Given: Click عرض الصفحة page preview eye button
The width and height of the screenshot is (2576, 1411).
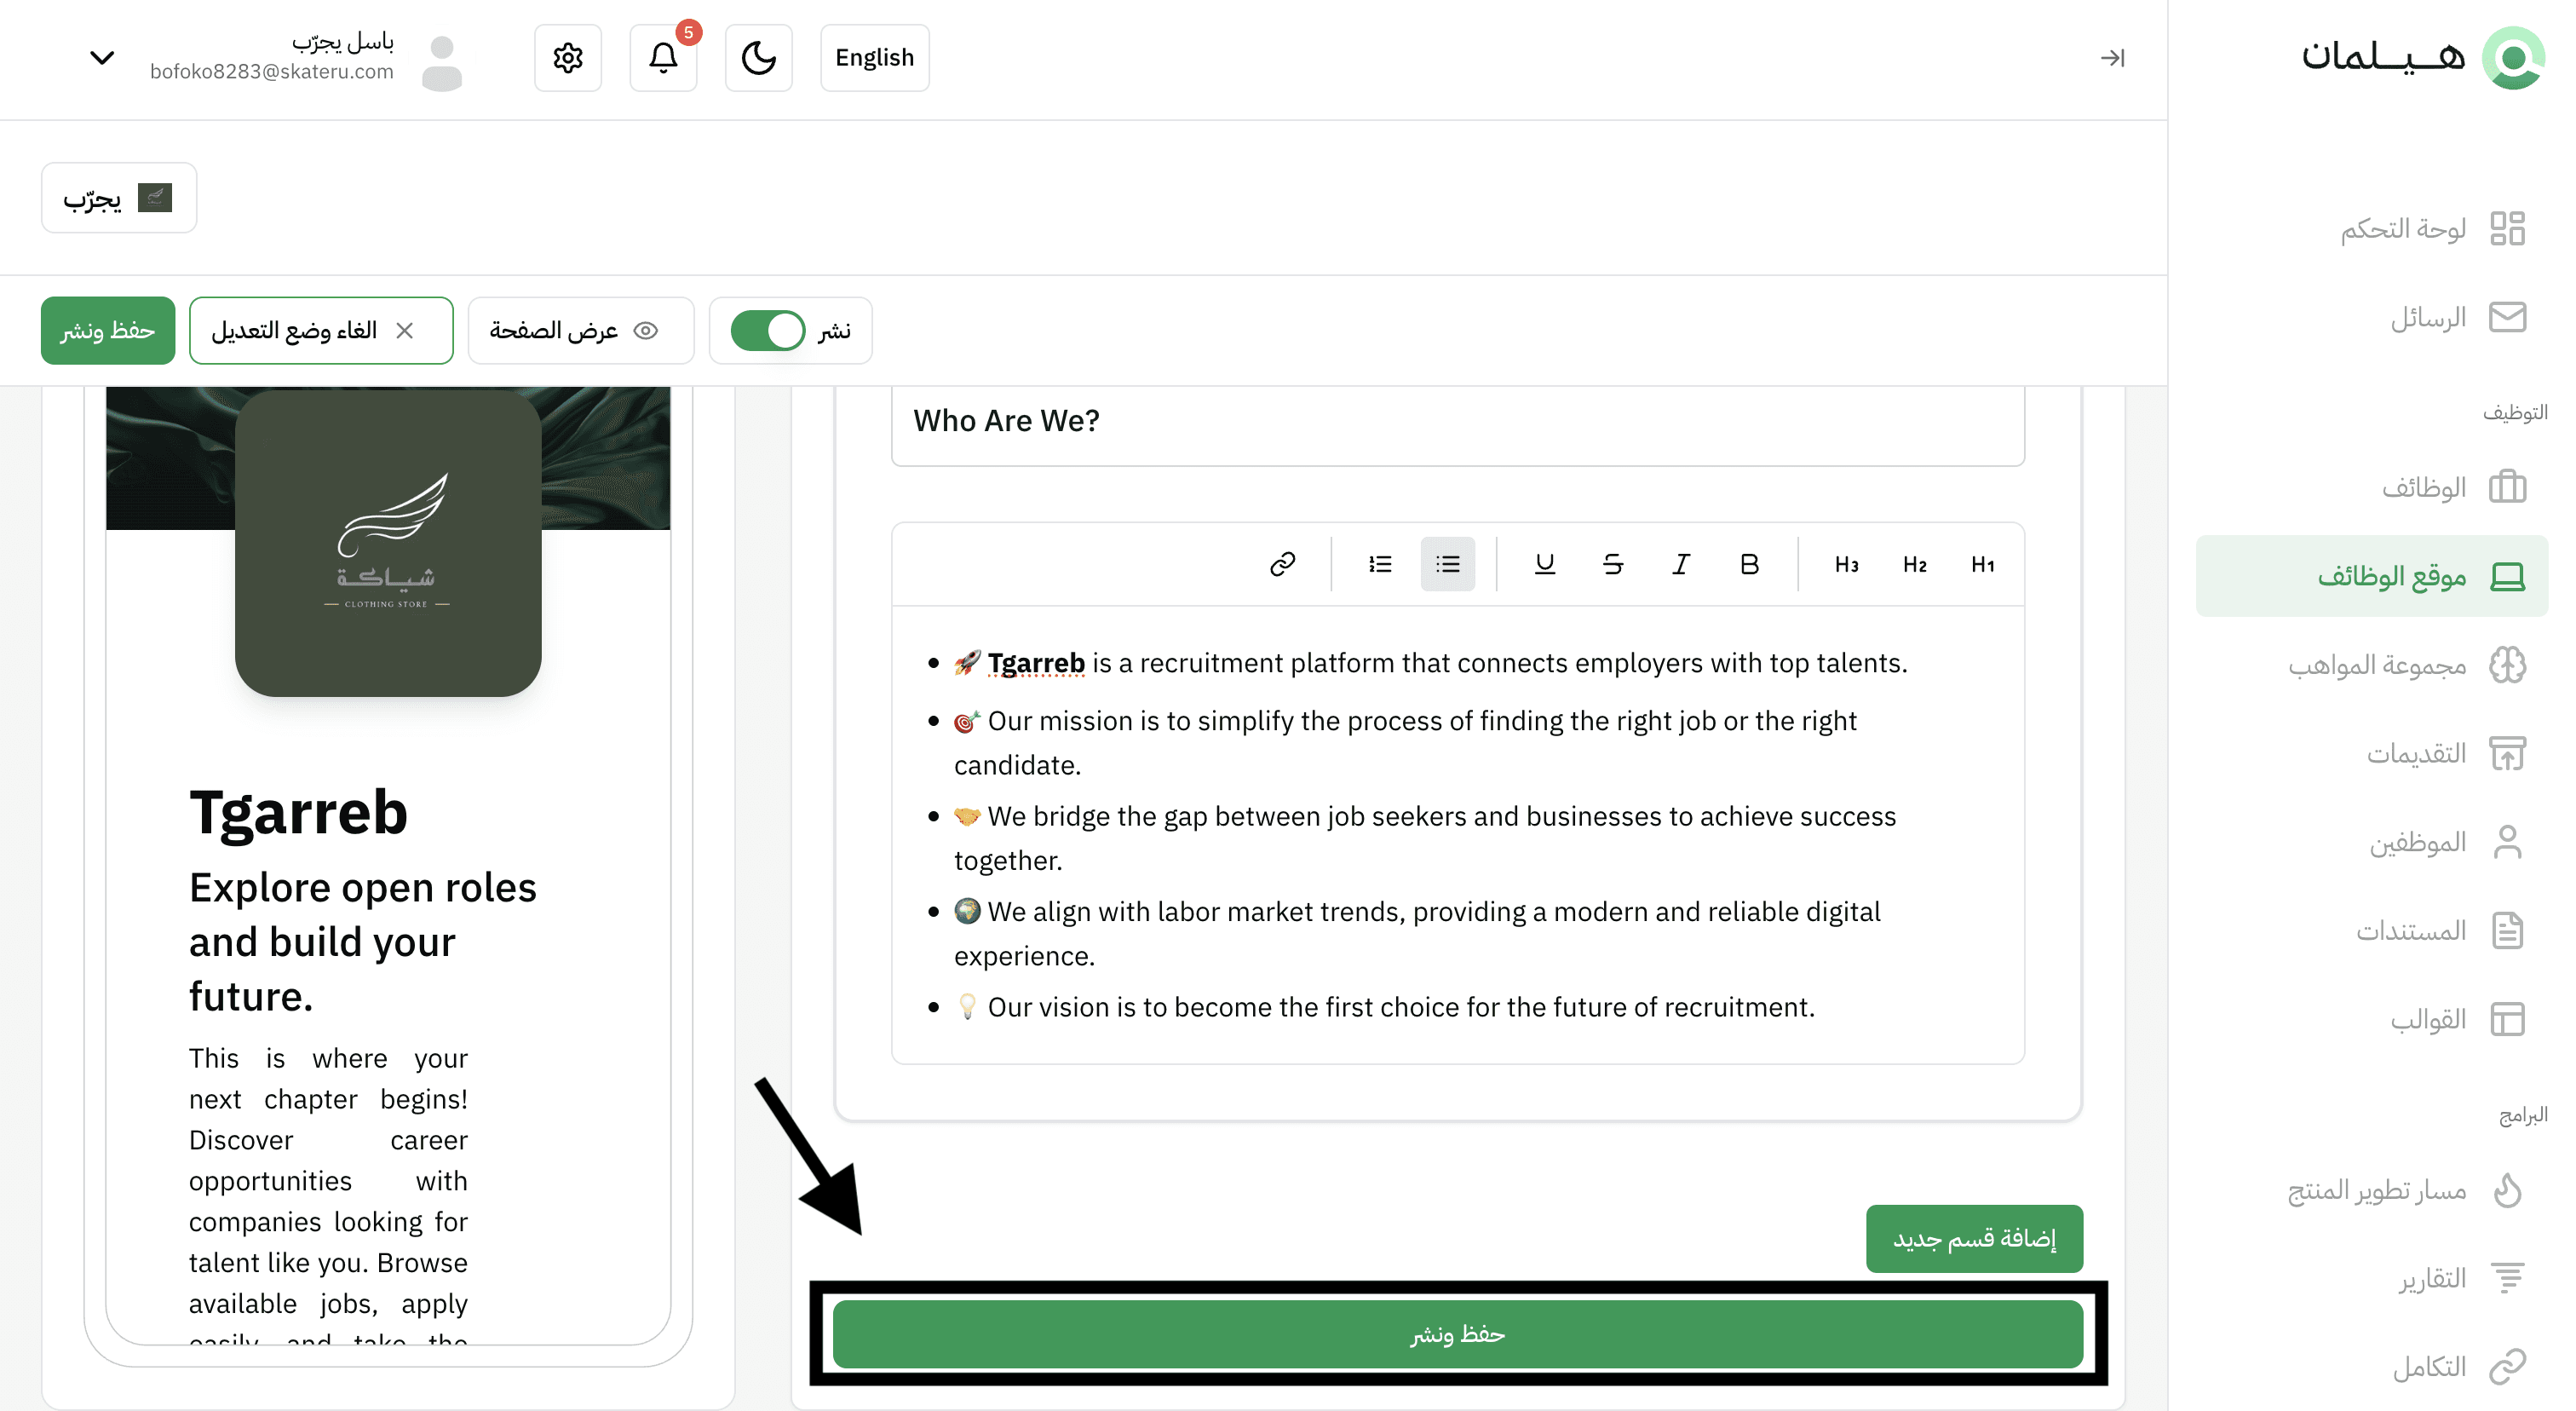Looking at the screenshot, I should [580, 330].
